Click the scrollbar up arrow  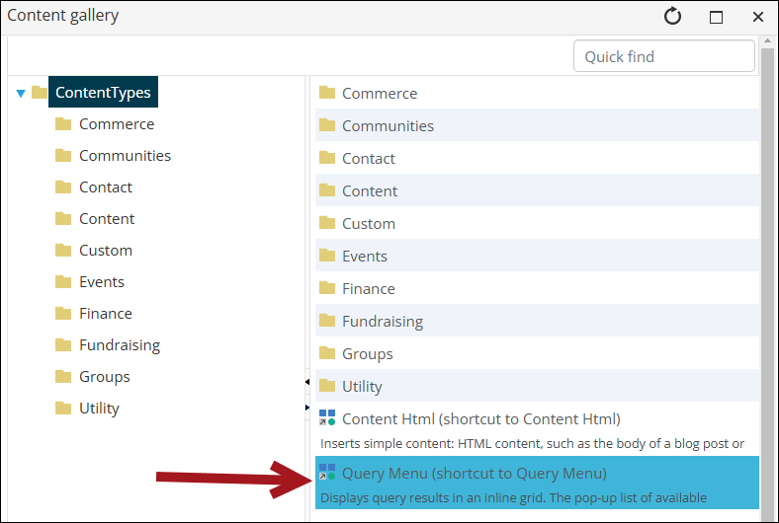767,41
